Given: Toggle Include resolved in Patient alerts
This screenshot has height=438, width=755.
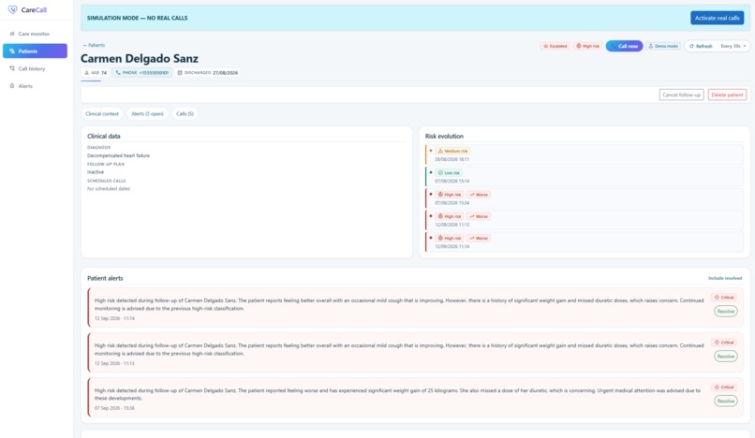Looking at the screenshot, I should [725, 278].
